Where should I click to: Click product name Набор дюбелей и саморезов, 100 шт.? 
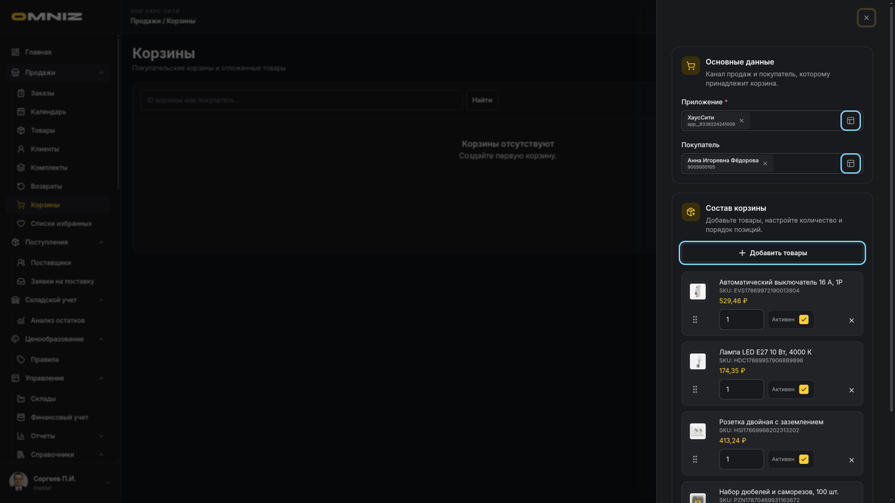click(779, 492)
